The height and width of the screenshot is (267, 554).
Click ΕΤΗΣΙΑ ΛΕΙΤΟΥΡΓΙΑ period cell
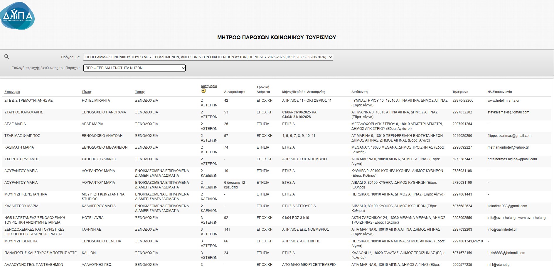(x=299, y=206)
